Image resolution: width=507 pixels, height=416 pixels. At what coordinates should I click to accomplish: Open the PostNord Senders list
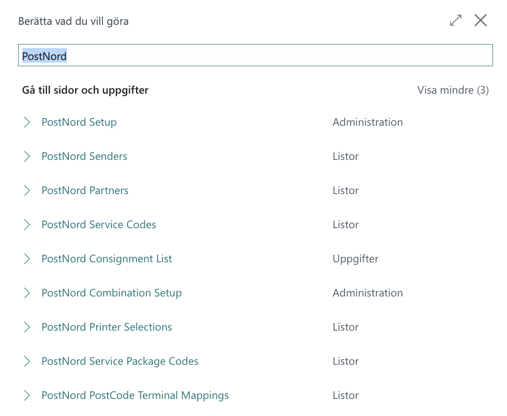pos(84,157)
